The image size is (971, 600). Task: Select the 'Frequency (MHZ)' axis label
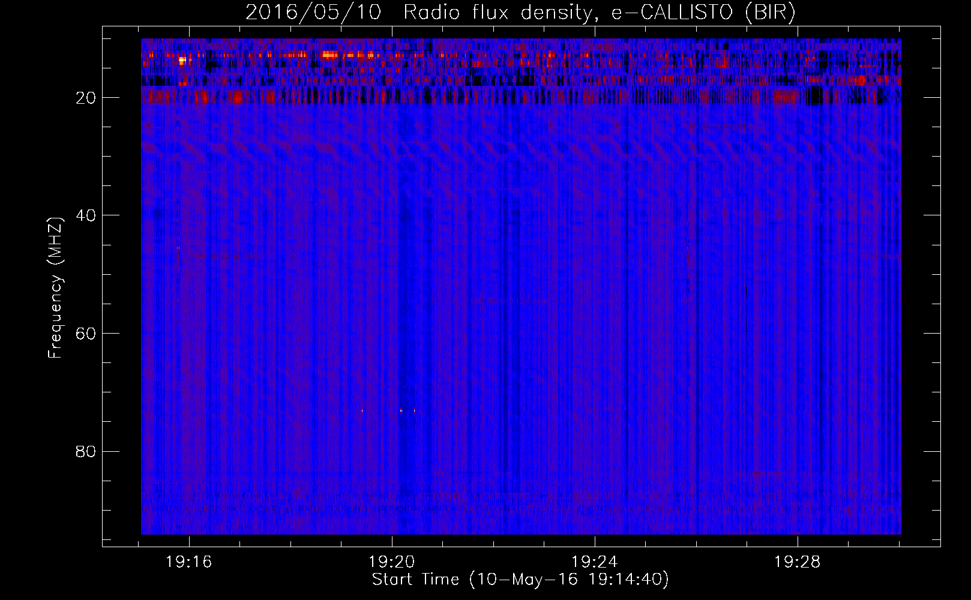[x=55, y=288]
